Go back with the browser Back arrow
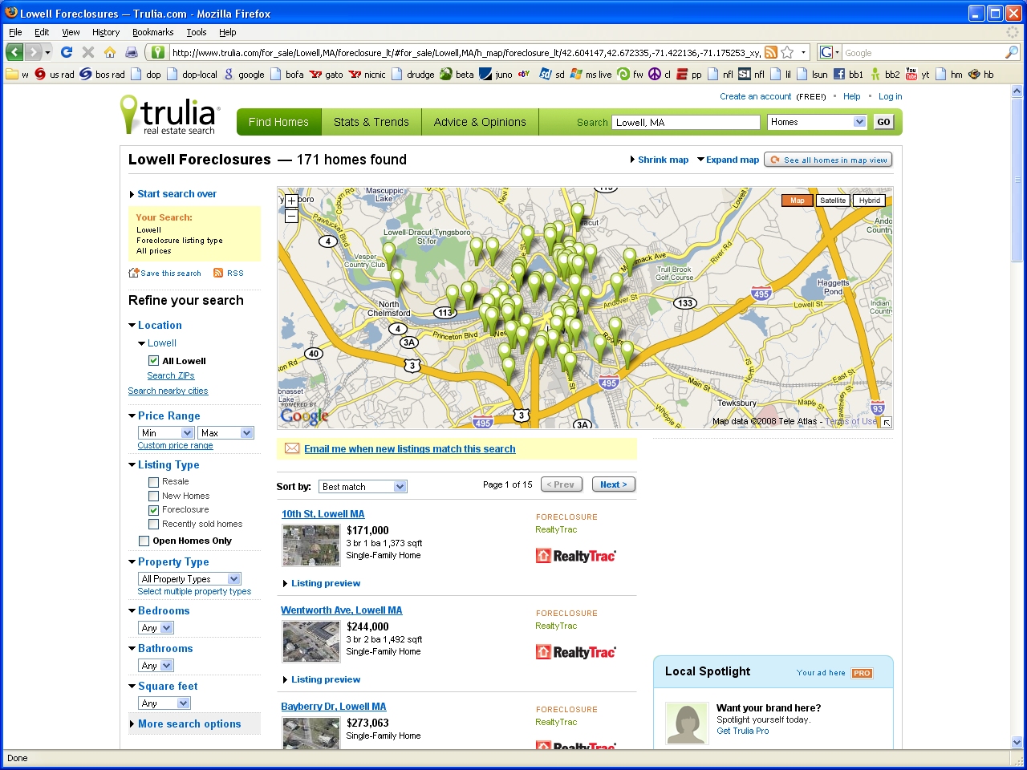 coord(14,52)
